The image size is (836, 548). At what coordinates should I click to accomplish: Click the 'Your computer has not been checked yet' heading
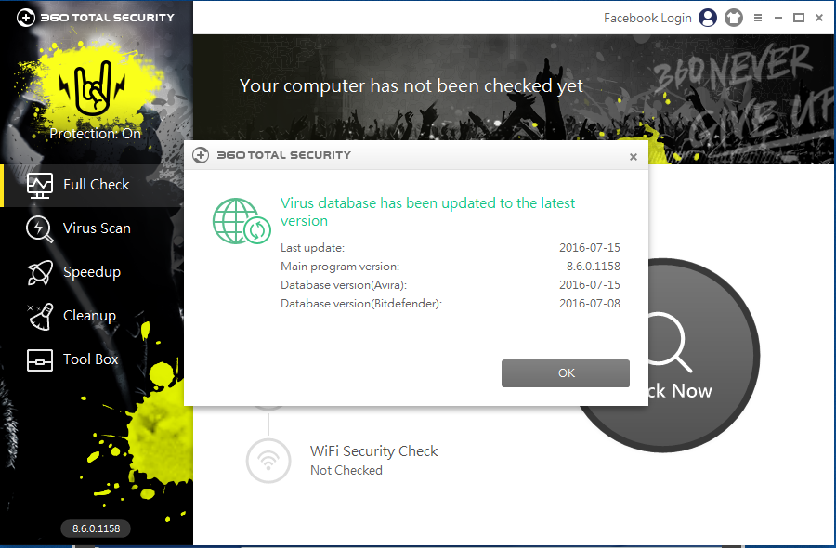click(411, 85)
